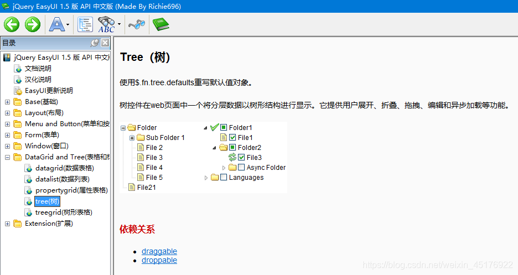Open datalist(数据列表) page
The width and height of the screenshot is (518, 275).
click(x=63, y=179)
